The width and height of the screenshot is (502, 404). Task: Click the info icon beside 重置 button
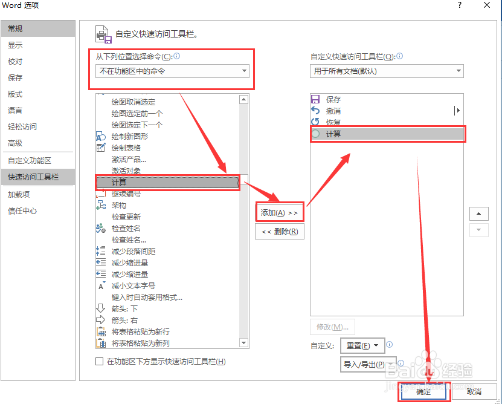coord(389,344)
